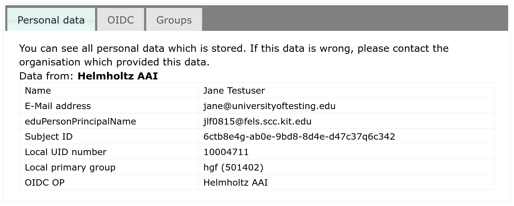Click the Local UID number 10004711
514x206 pixels.
click(226, 152)
